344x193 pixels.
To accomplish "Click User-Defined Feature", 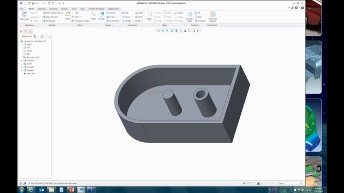I will tap(53, 13).
